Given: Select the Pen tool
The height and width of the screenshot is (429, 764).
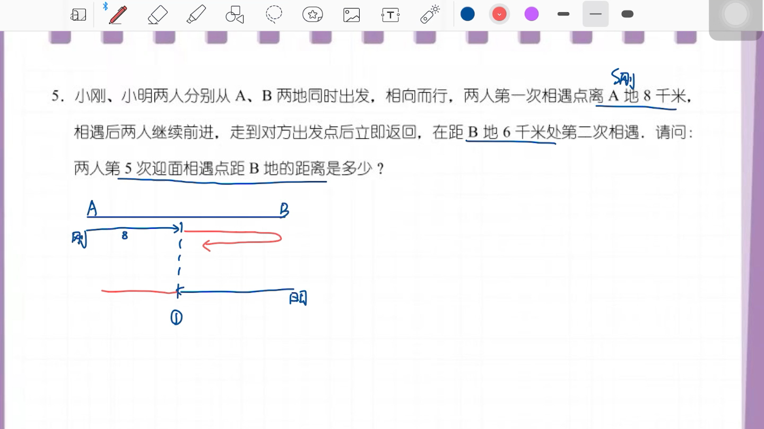Looking at the screenshot, I should pyautogui.click(x=117, y=14).
